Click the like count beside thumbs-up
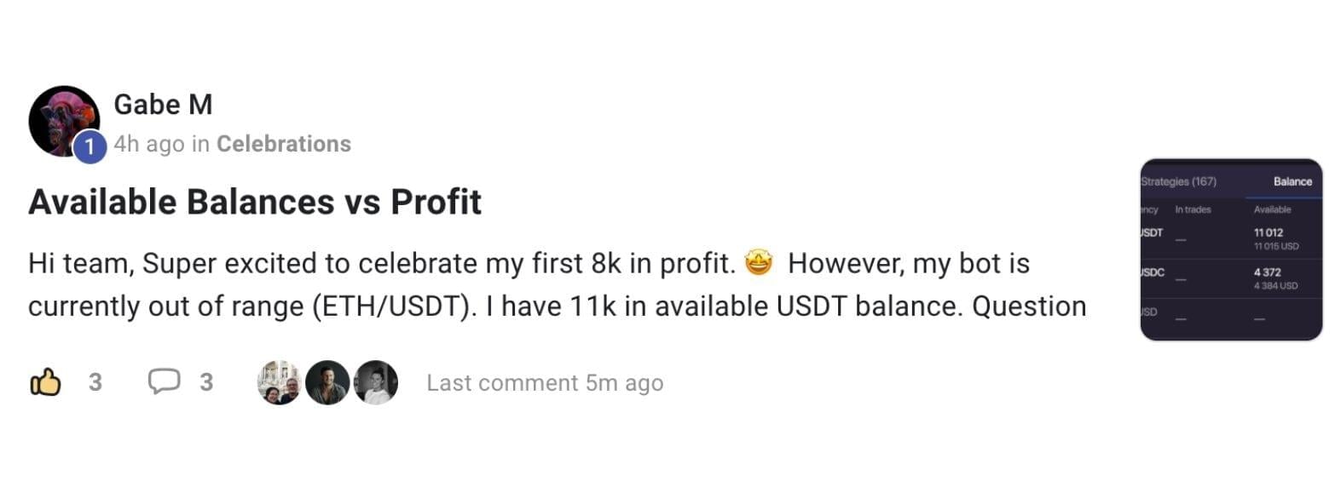The image size is (1335, 504). click(95, 382)
